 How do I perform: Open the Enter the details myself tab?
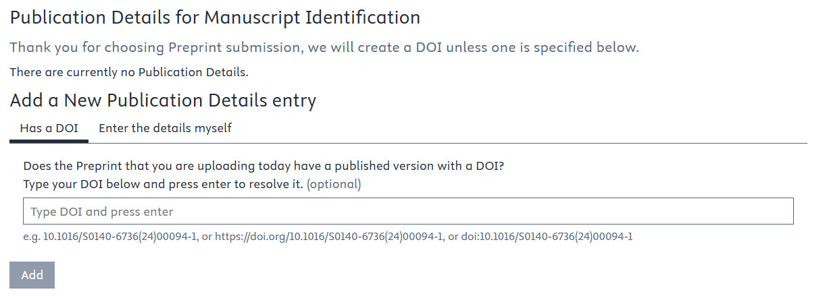tap(166, 128)
